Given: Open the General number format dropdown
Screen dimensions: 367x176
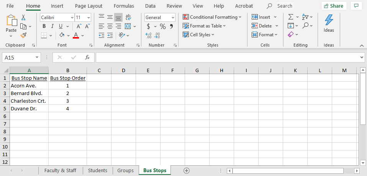Looking at the screenshot, I should pos(173,18).
